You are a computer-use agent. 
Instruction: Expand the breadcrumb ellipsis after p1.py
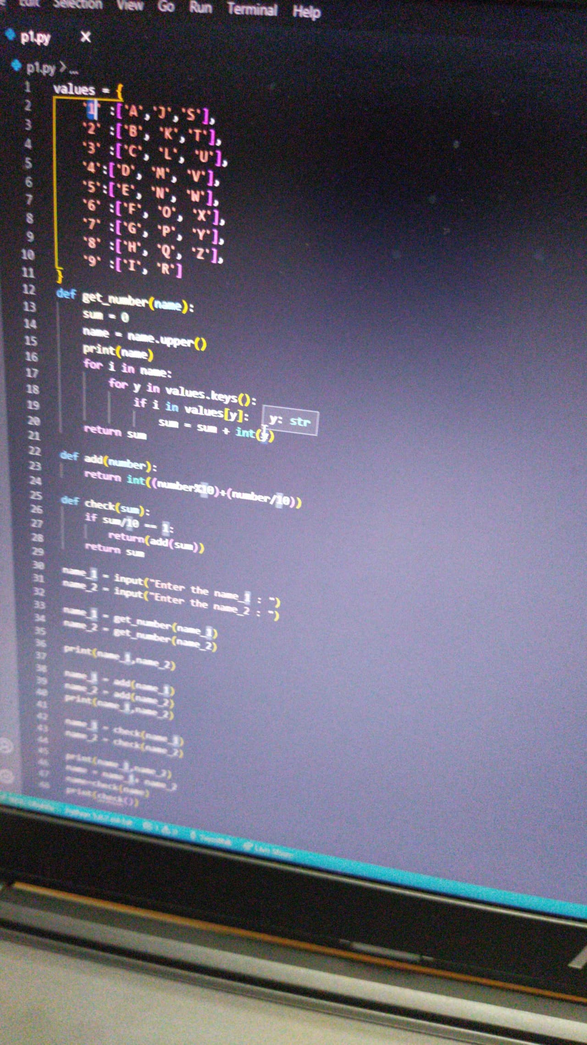73,72
